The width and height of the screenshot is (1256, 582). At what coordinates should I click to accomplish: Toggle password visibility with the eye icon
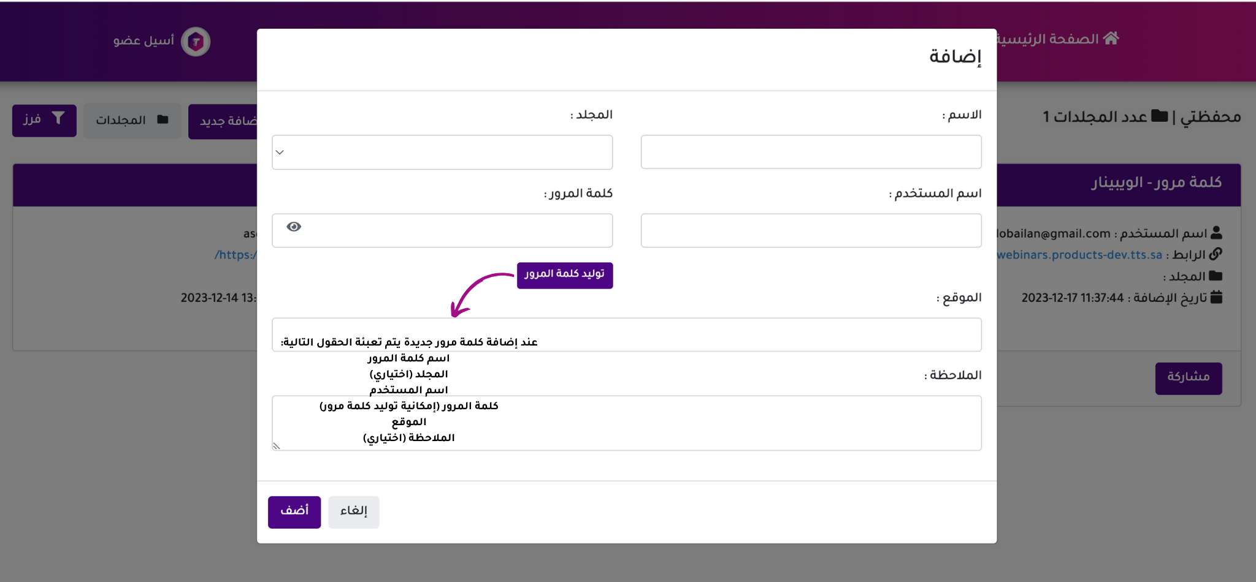(x=294, y=227)
